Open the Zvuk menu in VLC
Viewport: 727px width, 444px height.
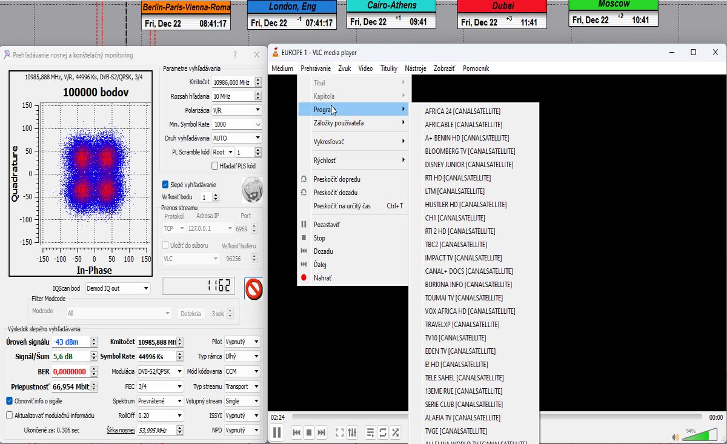(x=344, y=68)
